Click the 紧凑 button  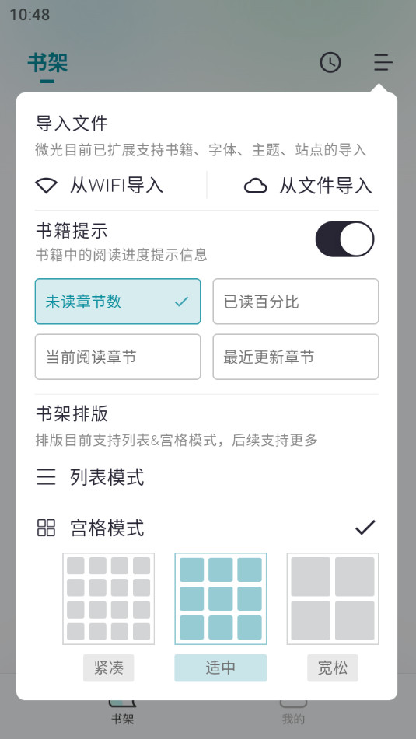[109, 668]
